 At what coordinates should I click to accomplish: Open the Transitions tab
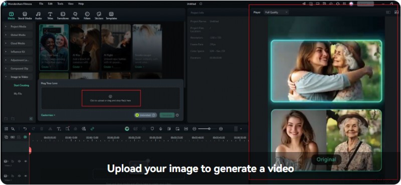(x=63, y=15)
